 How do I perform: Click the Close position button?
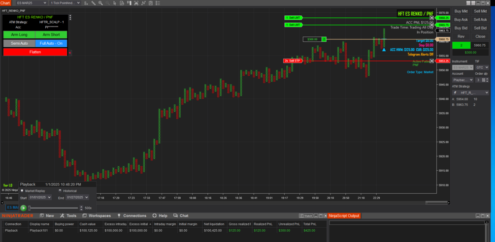480,36
